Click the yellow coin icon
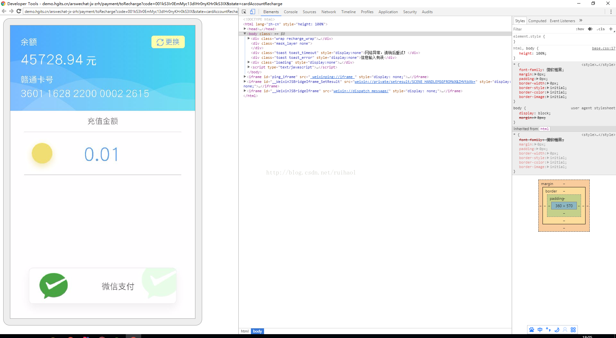This screenshot has width=616, height=338. [x=42, y=153]
